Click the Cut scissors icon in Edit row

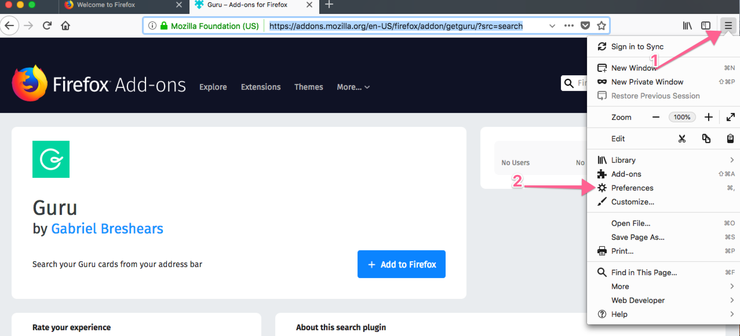[682, 138]
